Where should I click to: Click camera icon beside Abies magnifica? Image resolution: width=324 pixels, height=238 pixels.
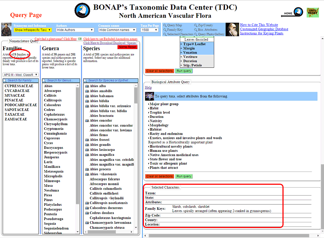click(x=87, y=155)
